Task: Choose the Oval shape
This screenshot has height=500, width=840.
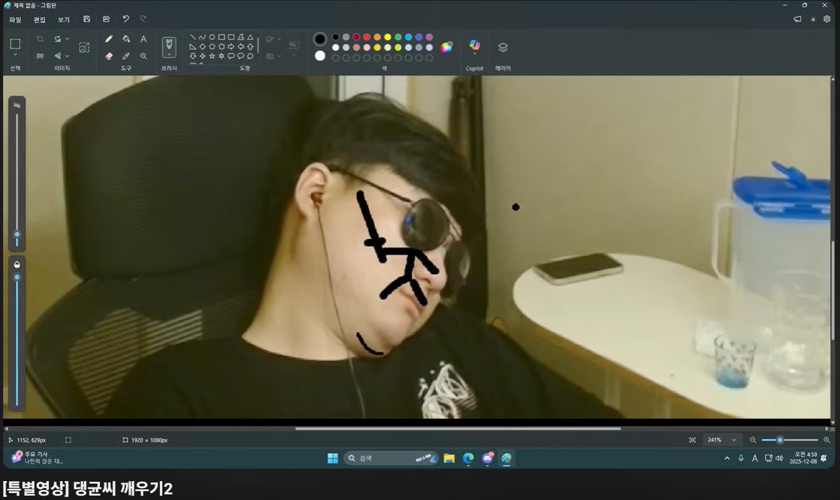Action: 212,37
